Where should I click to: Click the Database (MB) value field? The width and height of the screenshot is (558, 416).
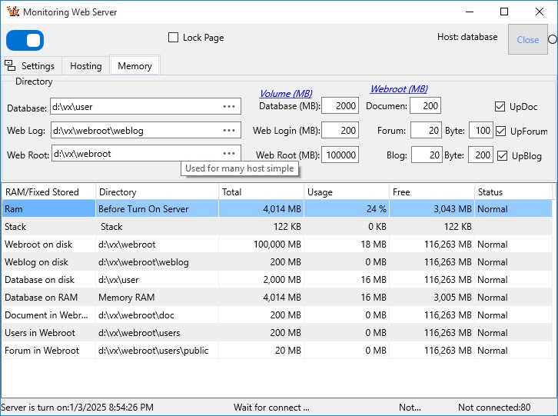[x=340, y=106]
